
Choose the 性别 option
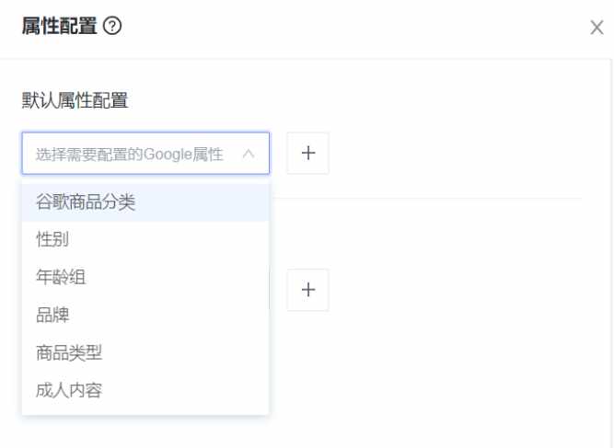point(52,239)
